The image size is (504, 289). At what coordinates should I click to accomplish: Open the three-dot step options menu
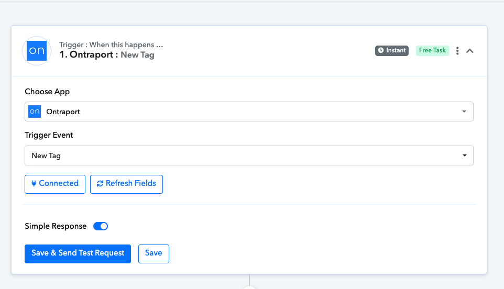point(457,51)
